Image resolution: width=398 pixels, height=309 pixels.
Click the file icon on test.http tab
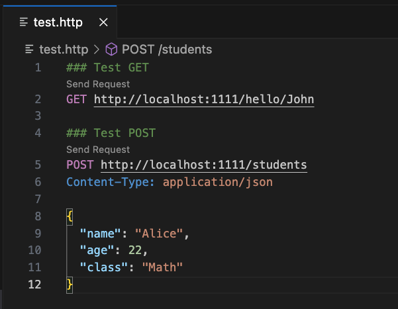(24, 22)
